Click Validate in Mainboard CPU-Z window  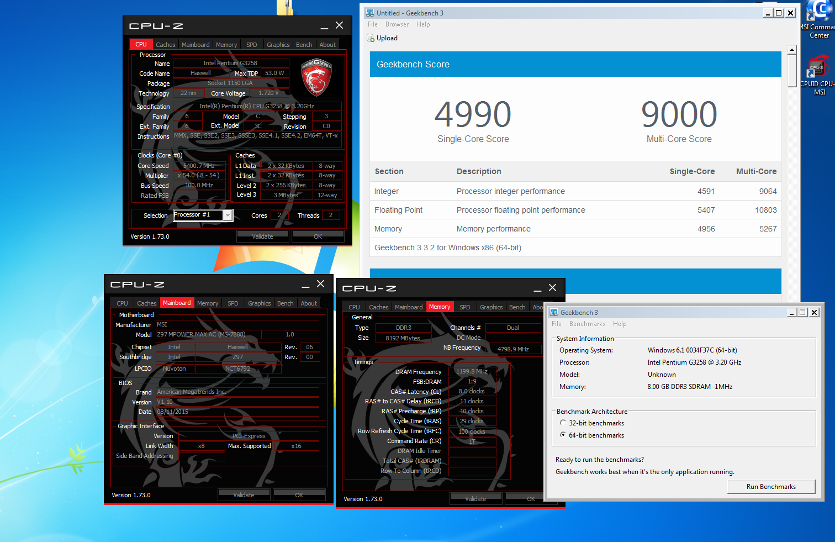(x=244, y=495)
